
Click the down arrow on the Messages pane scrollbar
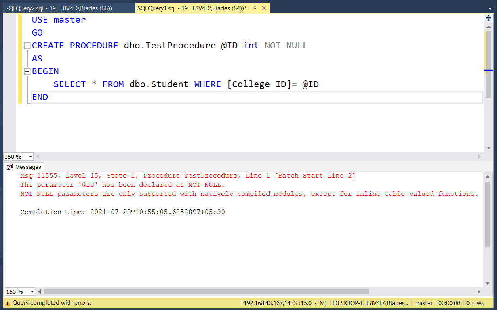[488, 283]
